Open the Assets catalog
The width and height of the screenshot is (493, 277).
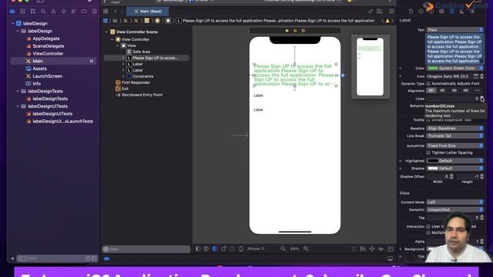(x=39, y=68)
